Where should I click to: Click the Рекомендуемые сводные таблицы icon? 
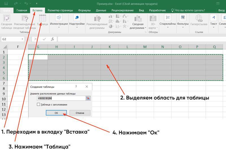pos(25,18)
